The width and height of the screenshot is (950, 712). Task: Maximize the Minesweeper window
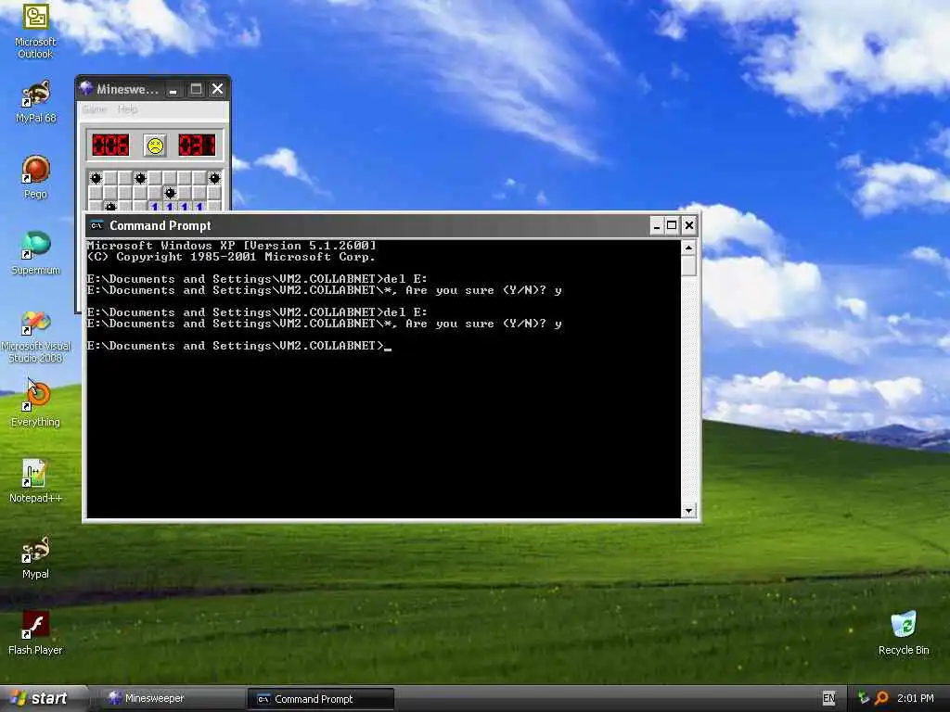pos(196,90)
